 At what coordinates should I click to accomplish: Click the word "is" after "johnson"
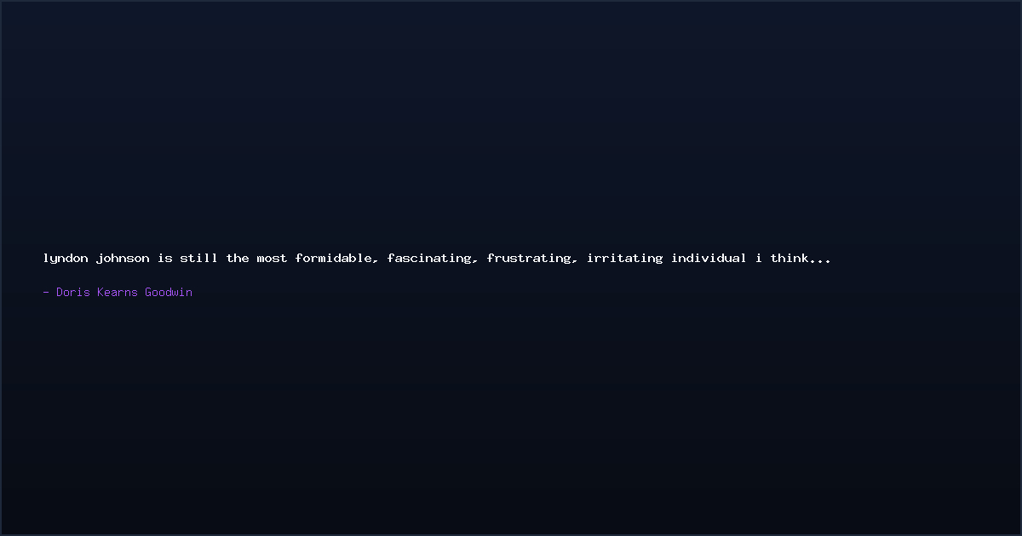pos(164,258)
